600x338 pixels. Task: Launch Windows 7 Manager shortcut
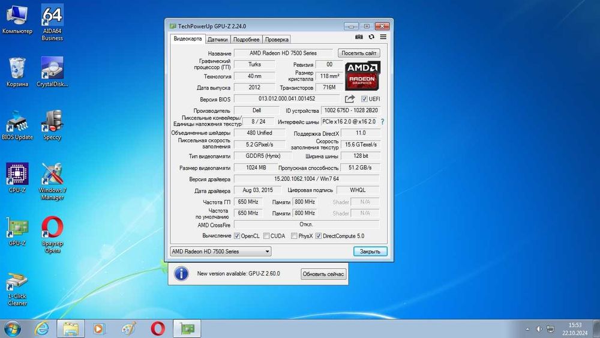[x=52, y=181]
